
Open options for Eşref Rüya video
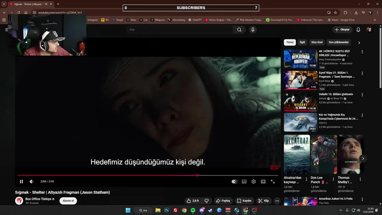(362, 73)
